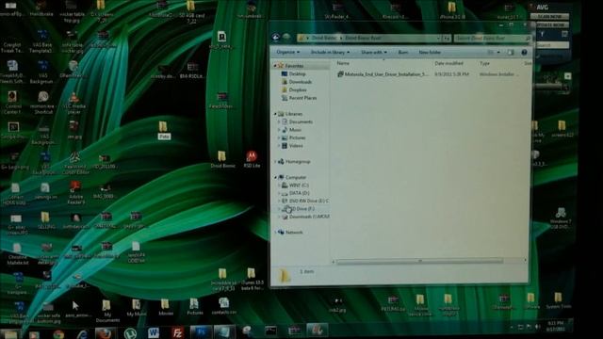Open Internet Explorer from the taskbar
603x339 pixels.
[x=82, y=333]
